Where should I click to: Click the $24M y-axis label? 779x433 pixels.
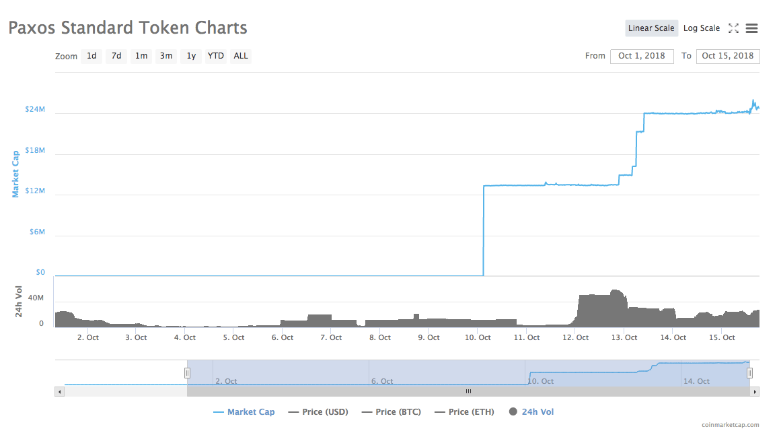pyautogui.click(x=35, y=109)
